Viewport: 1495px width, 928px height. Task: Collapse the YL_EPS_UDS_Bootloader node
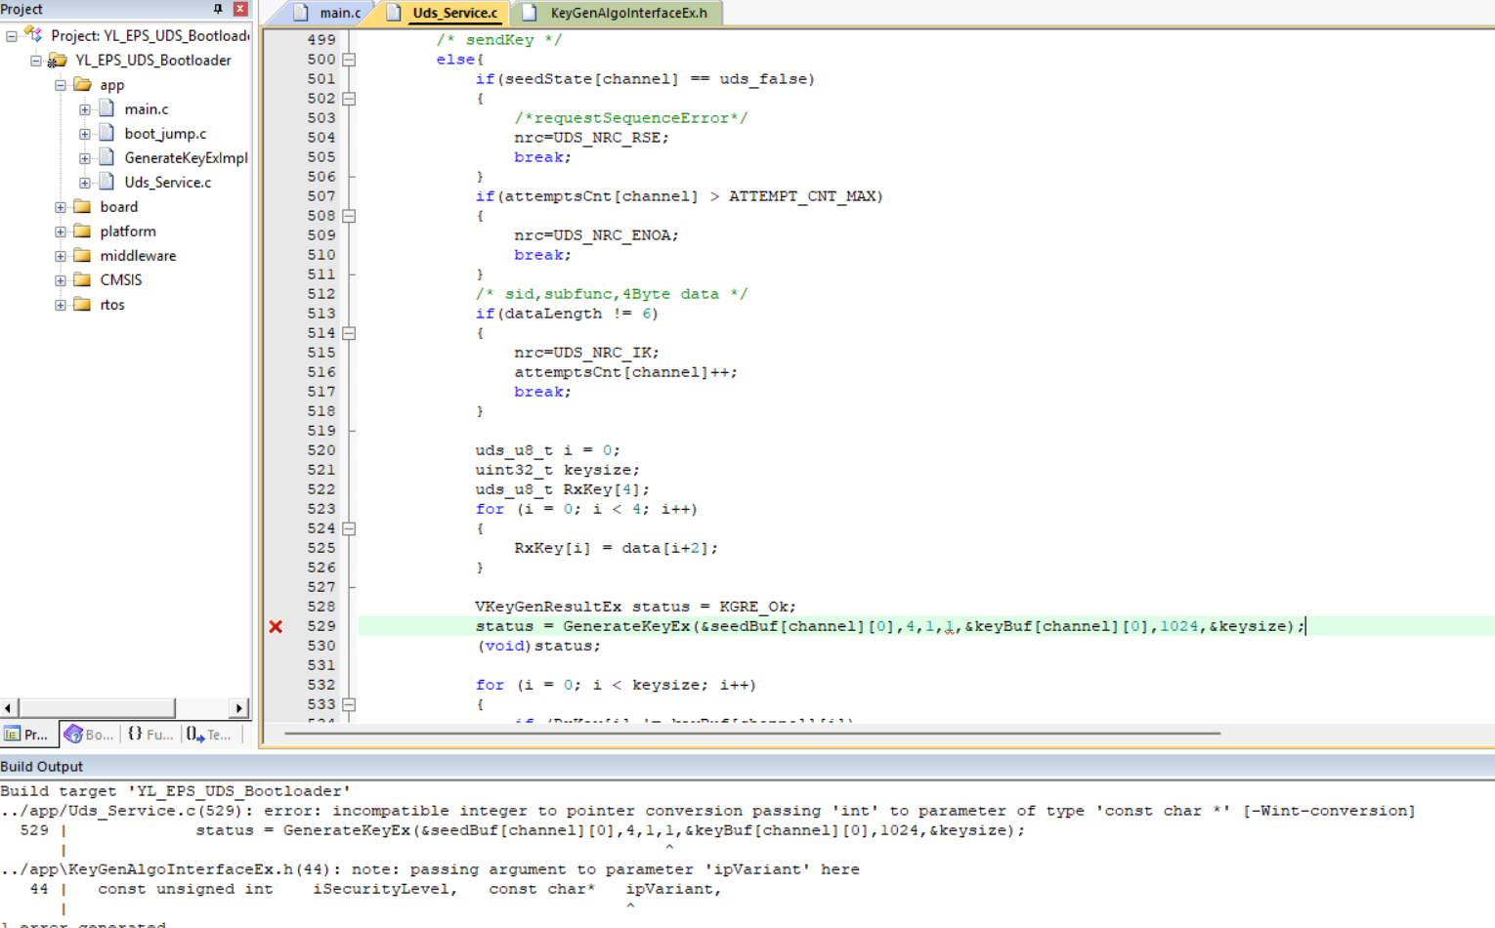(35, 60)
